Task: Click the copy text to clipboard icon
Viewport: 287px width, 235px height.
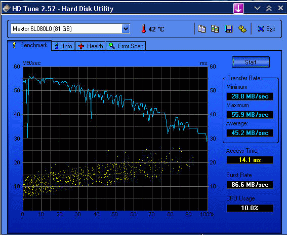Action: coord(201,29)
